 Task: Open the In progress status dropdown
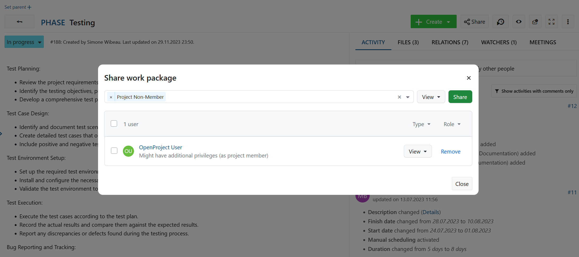click(24, 42)
